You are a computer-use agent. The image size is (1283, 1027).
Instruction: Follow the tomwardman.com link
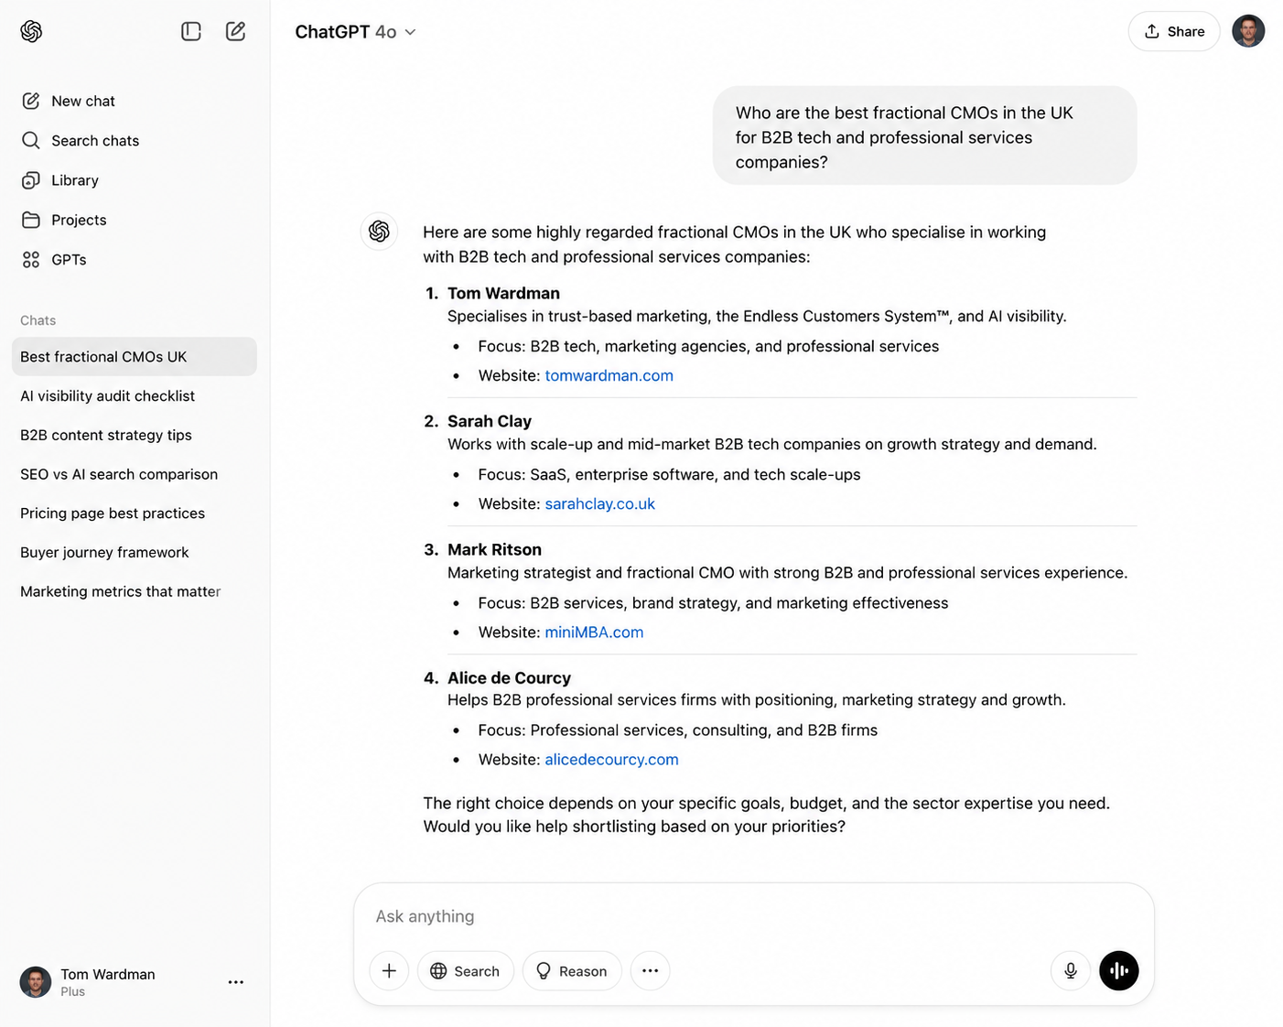pyautogui.click(x=609, y=375)
